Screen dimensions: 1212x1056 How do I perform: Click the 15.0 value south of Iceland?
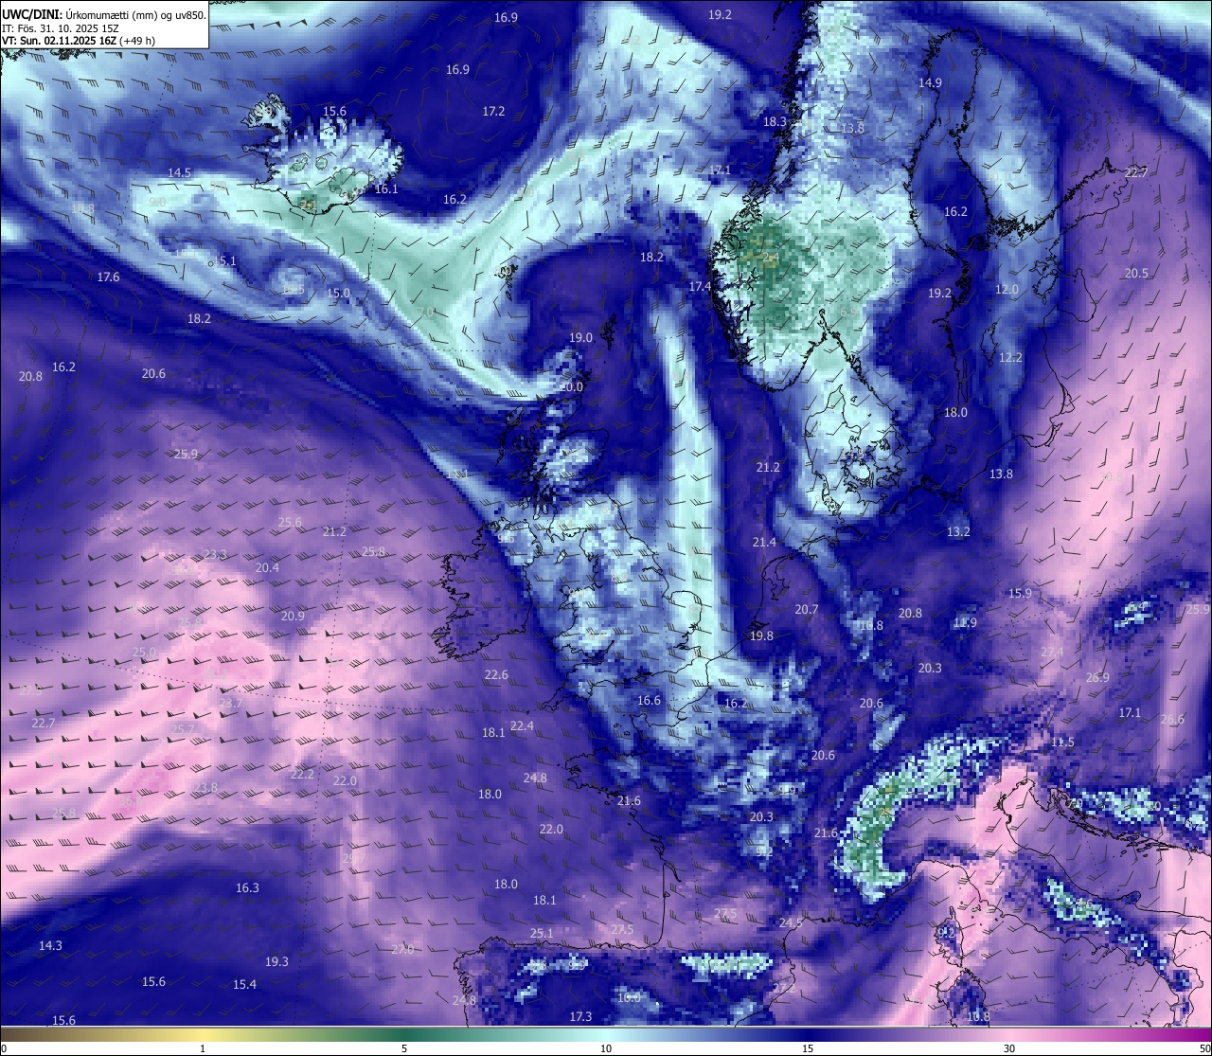coord(338,293)
